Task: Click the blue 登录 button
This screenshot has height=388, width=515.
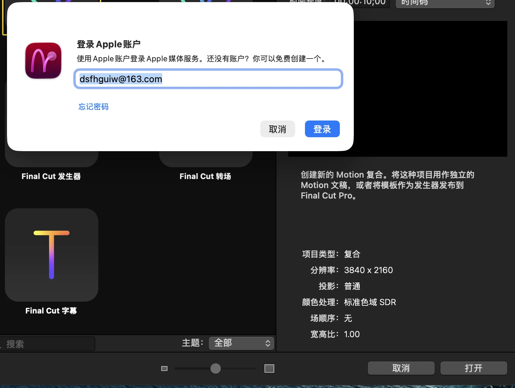Action: pyautogui.click(x=322, y=129)
